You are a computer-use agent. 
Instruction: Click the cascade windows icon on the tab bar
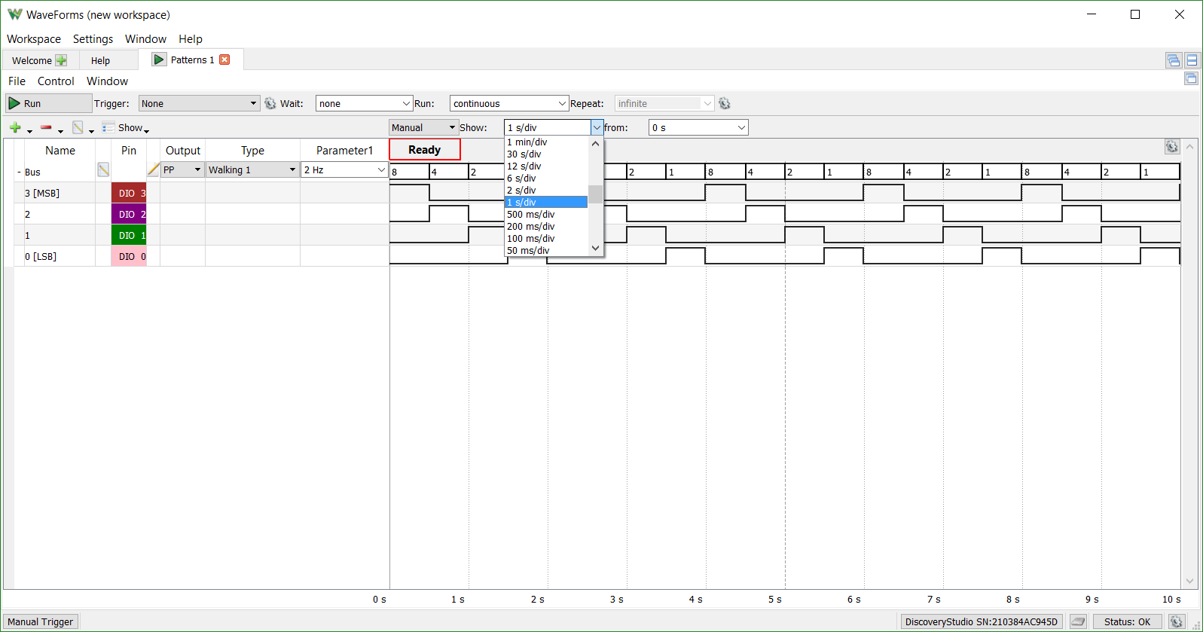1173,60
